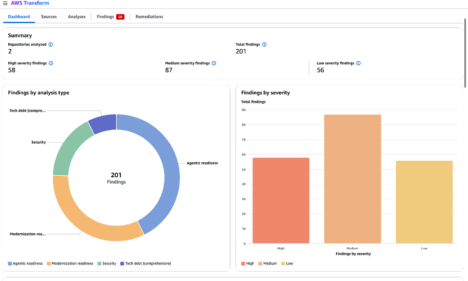468x281 pixels.
Task: Open the Findings tab
Action: coord(105,17)
